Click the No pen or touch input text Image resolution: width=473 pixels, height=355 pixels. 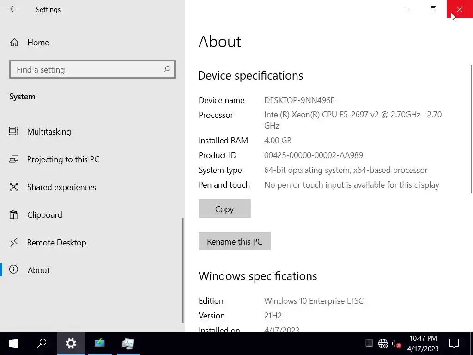pos(352,185)
